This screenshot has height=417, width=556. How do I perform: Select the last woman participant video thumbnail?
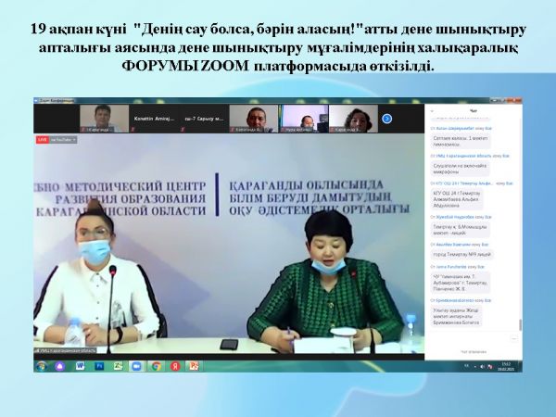tap(356, 118)
